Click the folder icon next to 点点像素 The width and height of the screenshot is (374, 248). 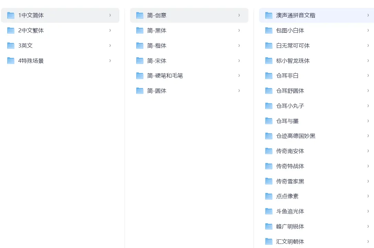click(x=268, y=196)
